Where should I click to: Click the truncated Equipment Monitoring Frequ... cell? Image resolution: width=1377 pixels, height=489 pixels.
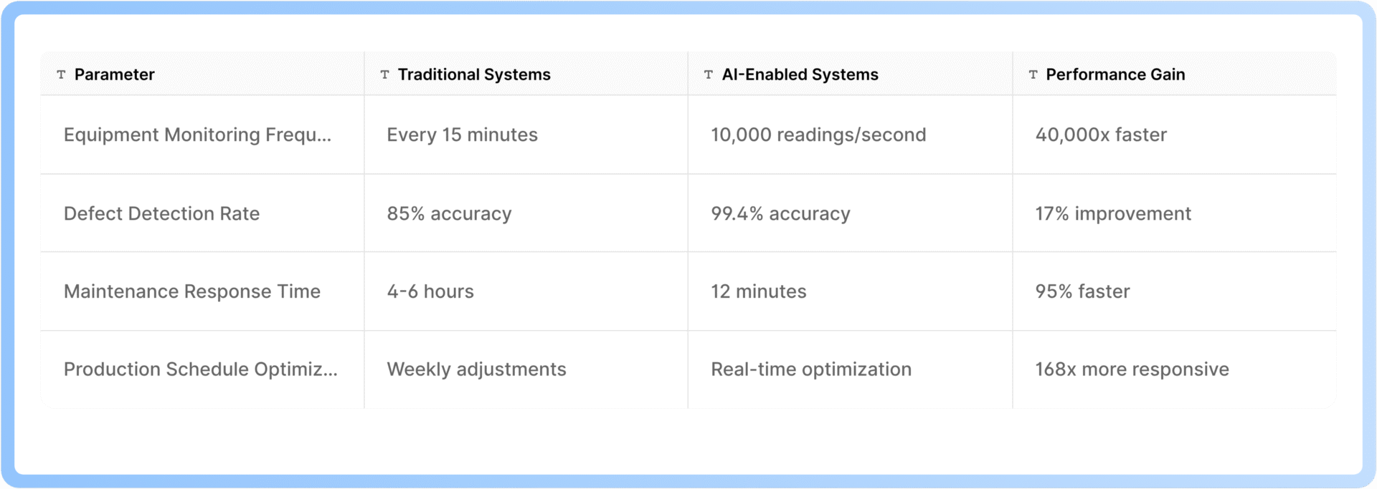click(x=197, y=135)
